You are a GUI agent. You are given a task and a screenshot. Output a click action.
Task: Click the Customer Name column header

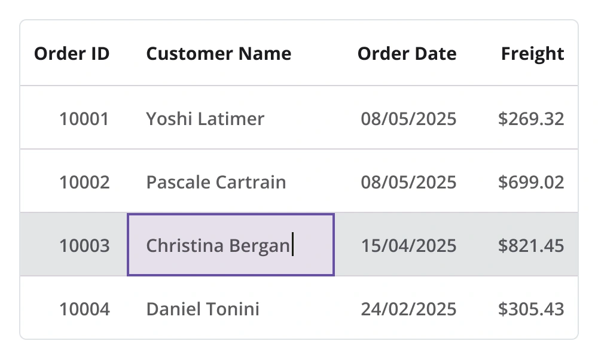tap(219, 54)
